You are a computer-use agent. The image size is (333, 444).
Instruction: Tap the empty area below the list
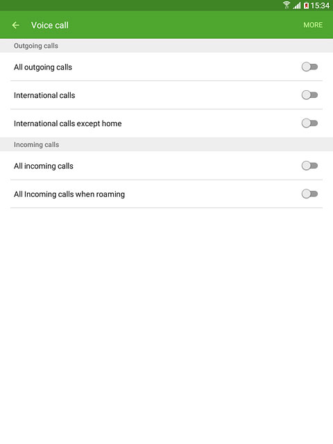pyautogui.click(x=166, y=325)
